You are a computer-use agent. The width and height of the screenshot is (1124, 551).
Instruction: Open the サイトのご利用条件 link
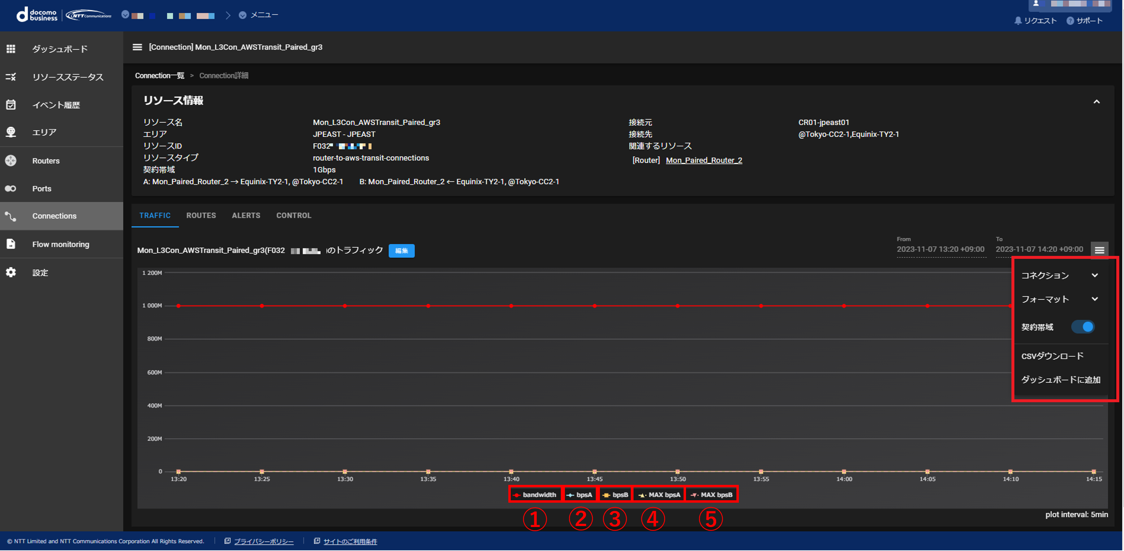(350, 541)
